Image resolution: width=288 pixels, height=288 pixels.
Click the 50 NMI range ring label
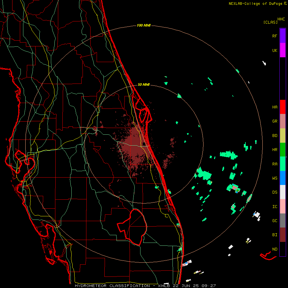click(144, 84)
